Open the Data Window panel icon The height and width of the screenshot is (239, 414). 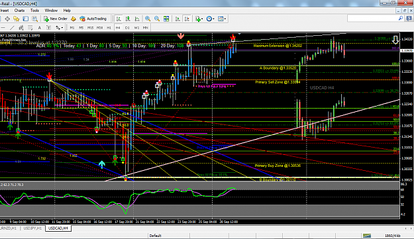pos(7,19)
